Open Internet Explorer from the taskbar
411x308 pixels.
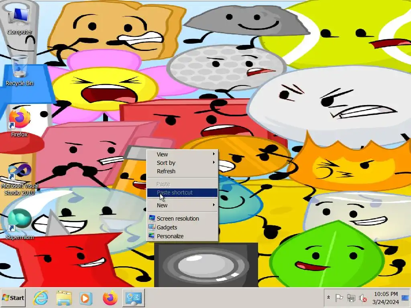[x=41, y=298]
